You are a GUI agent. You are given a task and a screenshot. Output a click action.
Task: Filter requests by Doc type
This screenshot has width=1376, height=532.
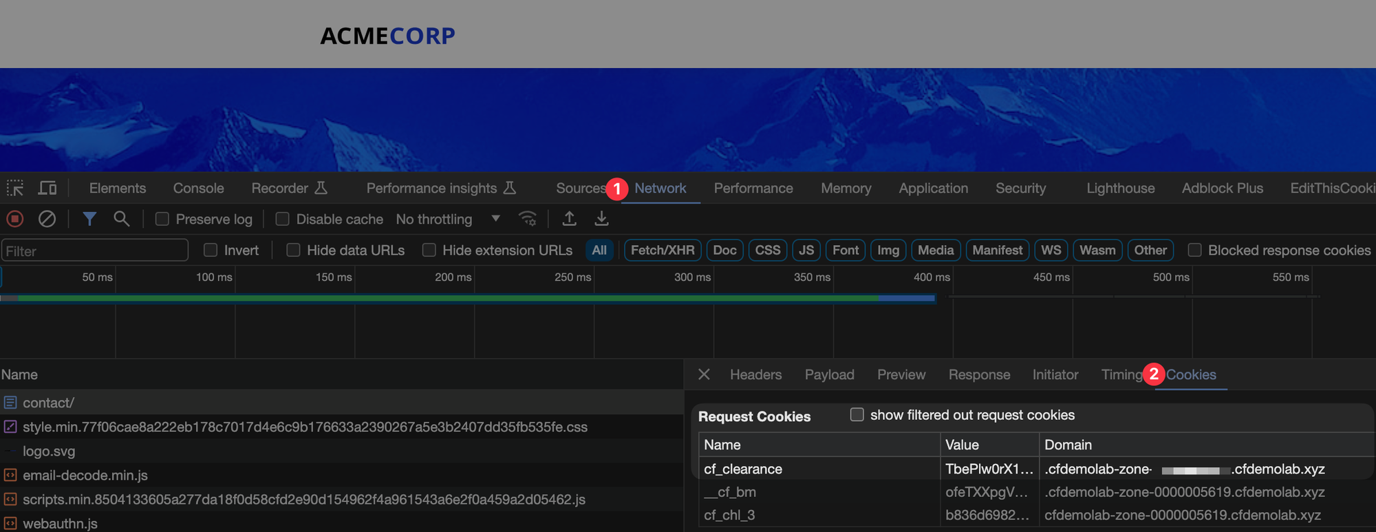[x=724, y=250]
